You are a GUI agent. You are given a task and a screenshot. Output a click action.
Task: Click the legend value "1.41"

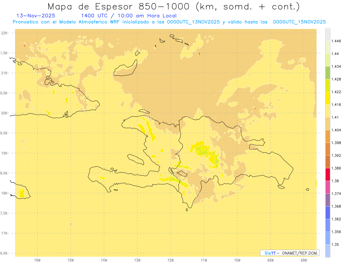coord(335,117)
